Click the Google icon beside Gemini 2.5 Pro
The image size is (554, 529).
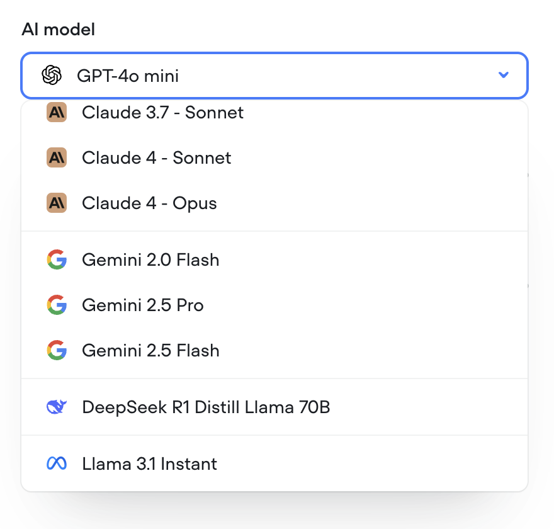(x=56, y=305)
